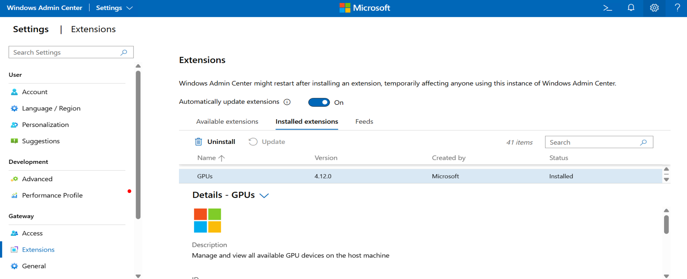Image resolution: width=687 pixels, height=279 pixels.
Task: Click the Account user icon
Action: pos(14,92)
